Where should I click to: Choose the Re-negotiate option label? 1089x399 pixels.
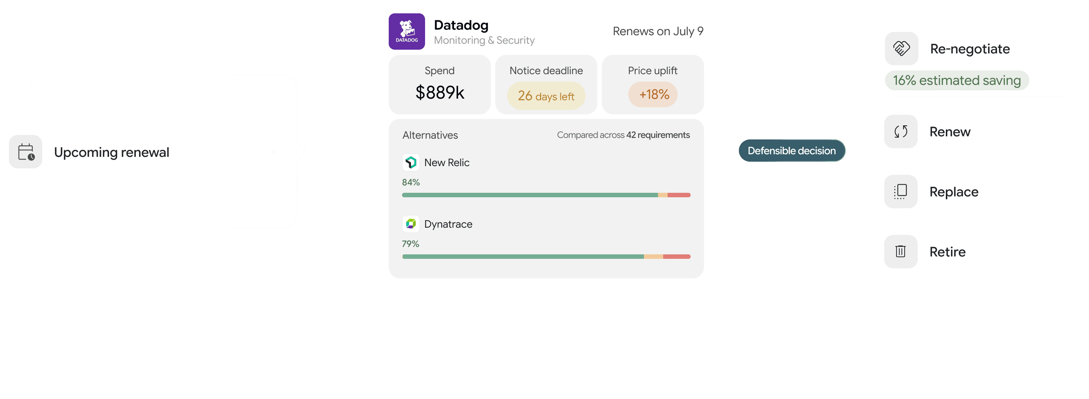point(970,49)
